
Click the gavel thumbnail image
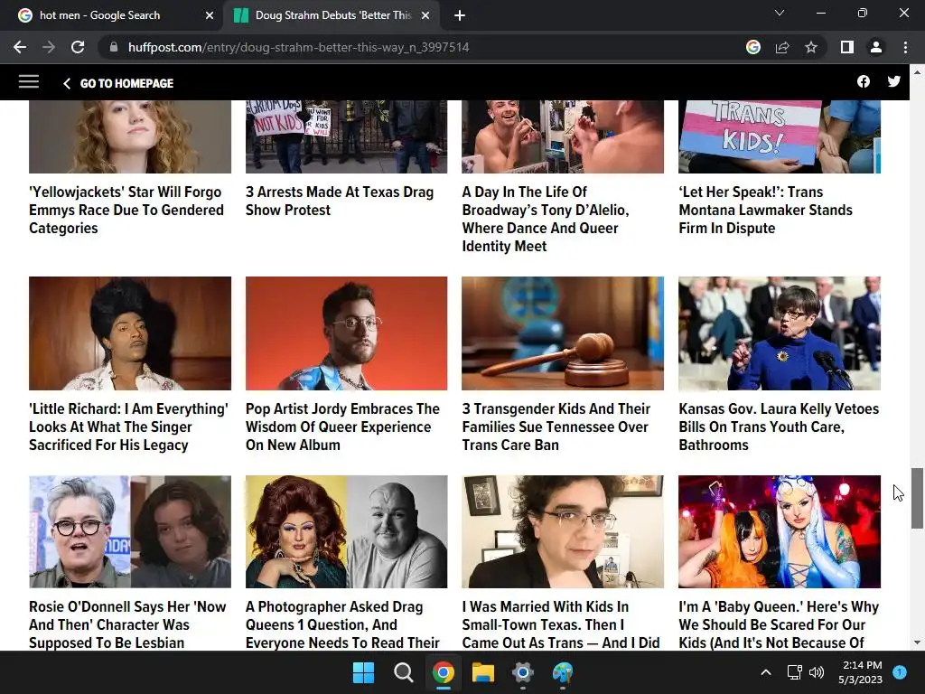click(x=563, y=333)
